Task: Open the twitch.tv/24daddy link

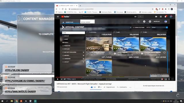Action: tap(20, 92)
